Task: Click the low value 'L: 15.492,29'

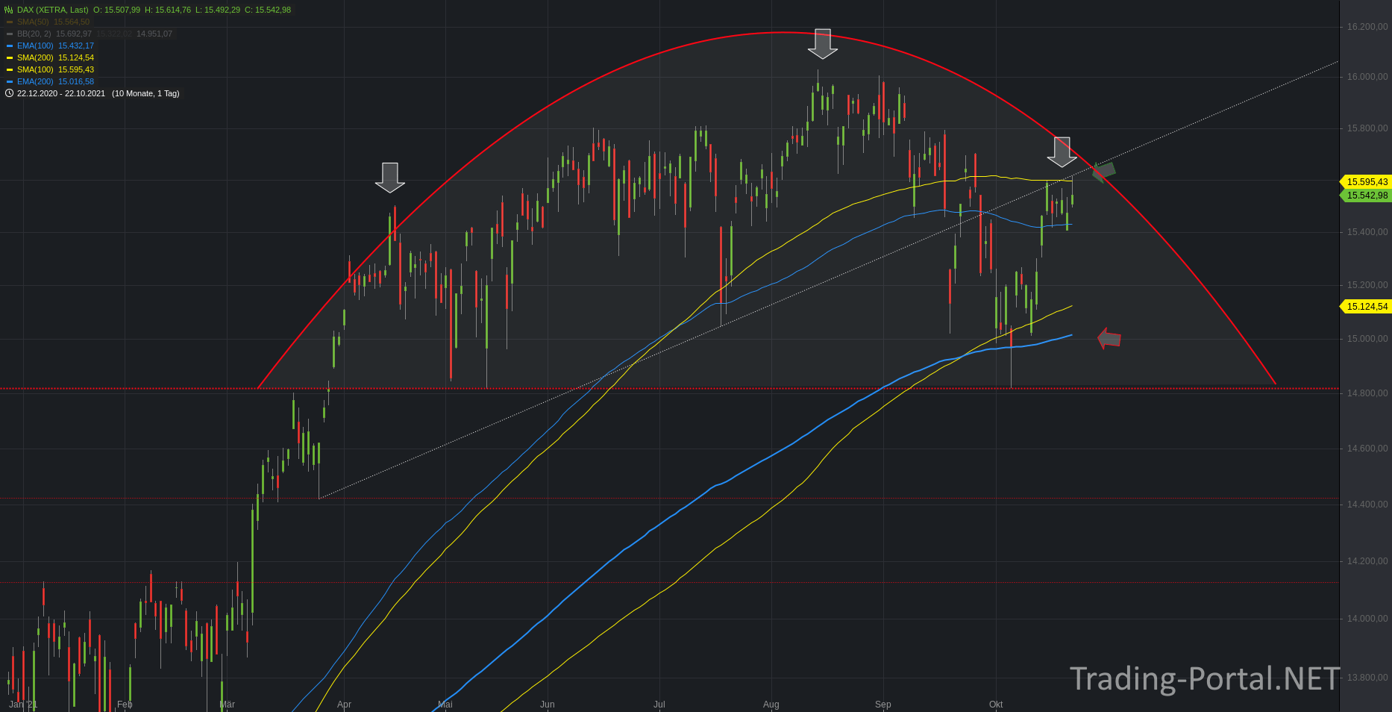Action: coord(218,10)
